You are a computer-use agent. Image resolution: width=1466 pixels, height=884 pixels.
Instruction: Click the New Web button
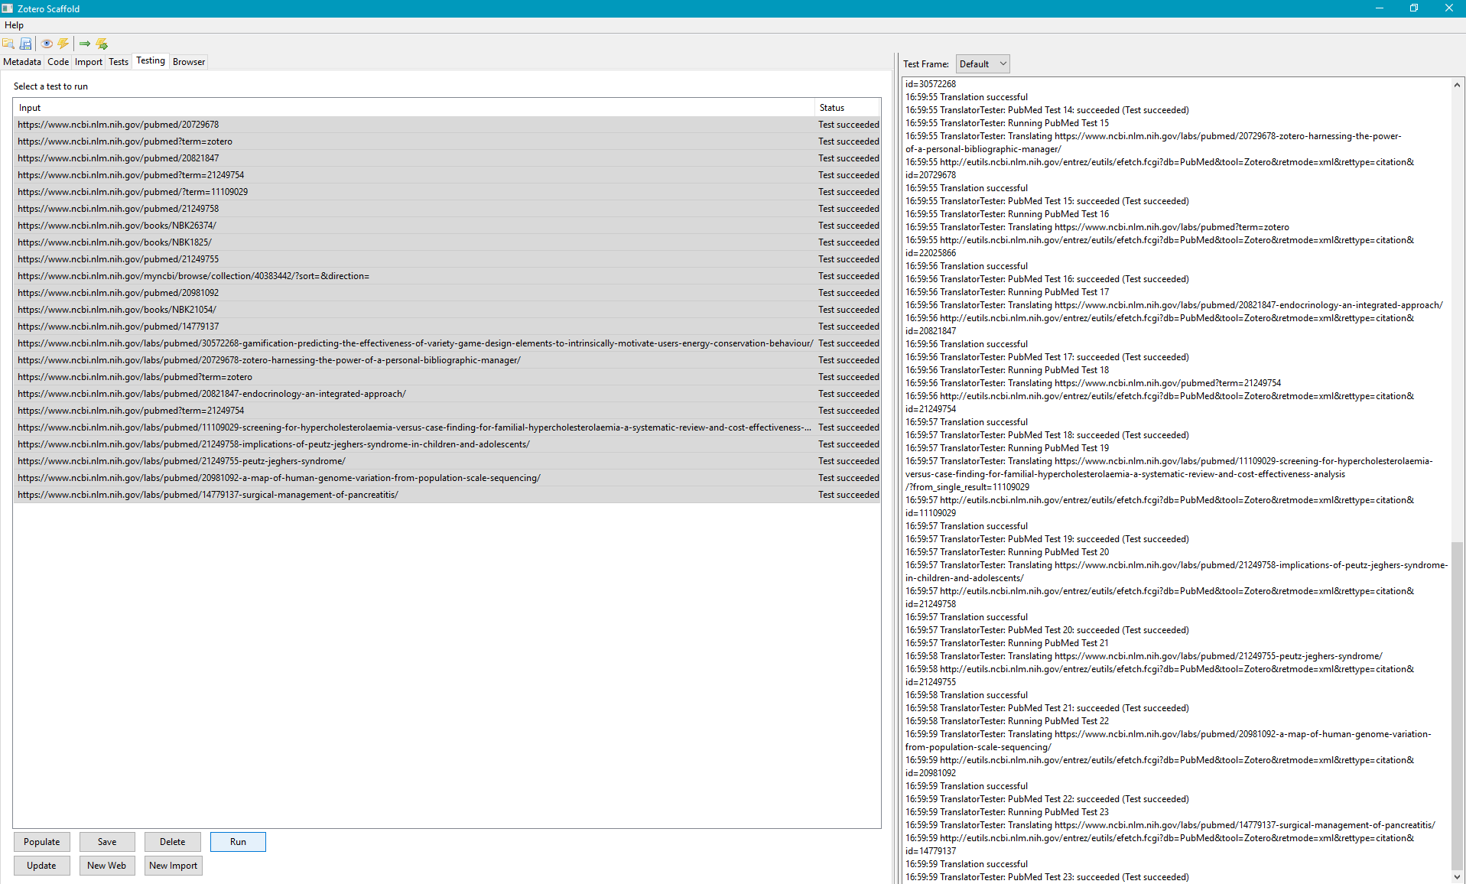tap(107, 866)
